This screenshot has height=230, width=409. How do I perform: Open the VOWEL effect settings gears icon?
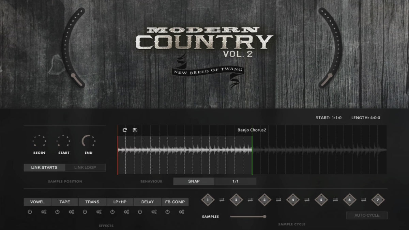44,212
